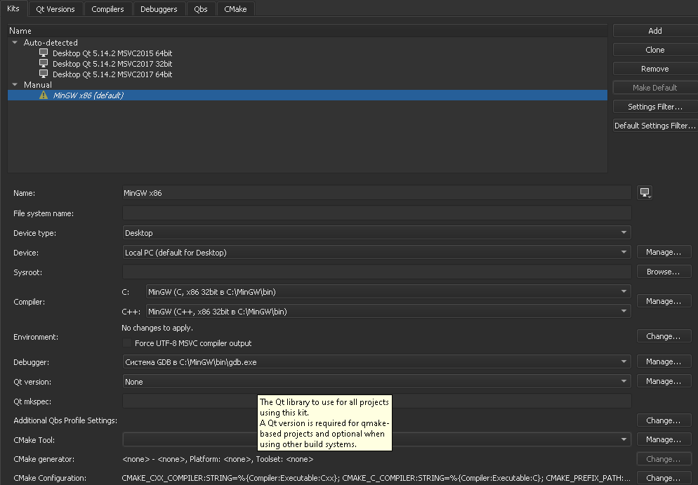This screenshot has width=698, height=485.
Task: Click monitor icon of Desktop Qt 5.14.2 MSVC2017 32bit
Action: point(44,64)
